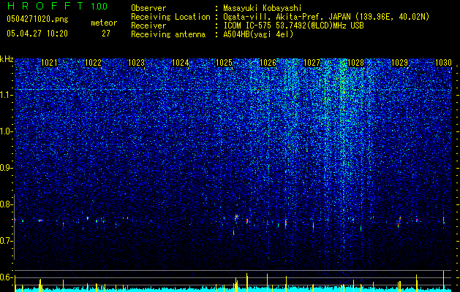This screenshot has width=460, height=292.
Task: Click the 1030 time marker
Action: [x=443, y=63]
